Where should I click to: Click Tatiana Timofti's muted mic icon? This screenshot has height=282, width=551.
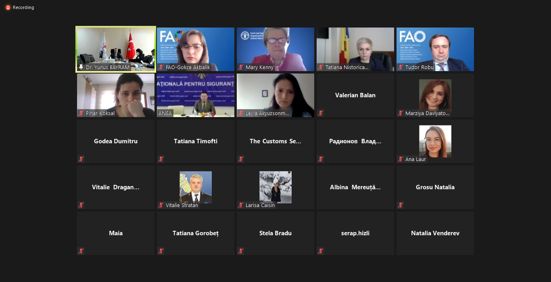click(x=161, y=159)
